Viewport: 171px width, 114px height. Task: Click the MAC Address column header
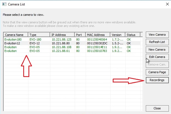click(x=98, y=35)
